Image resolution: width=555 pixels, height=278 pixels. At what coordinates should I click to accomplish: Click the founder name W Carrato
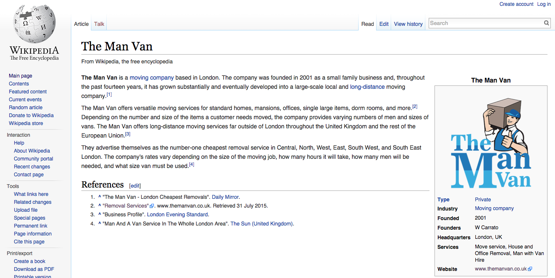click(x=487, y=228)
